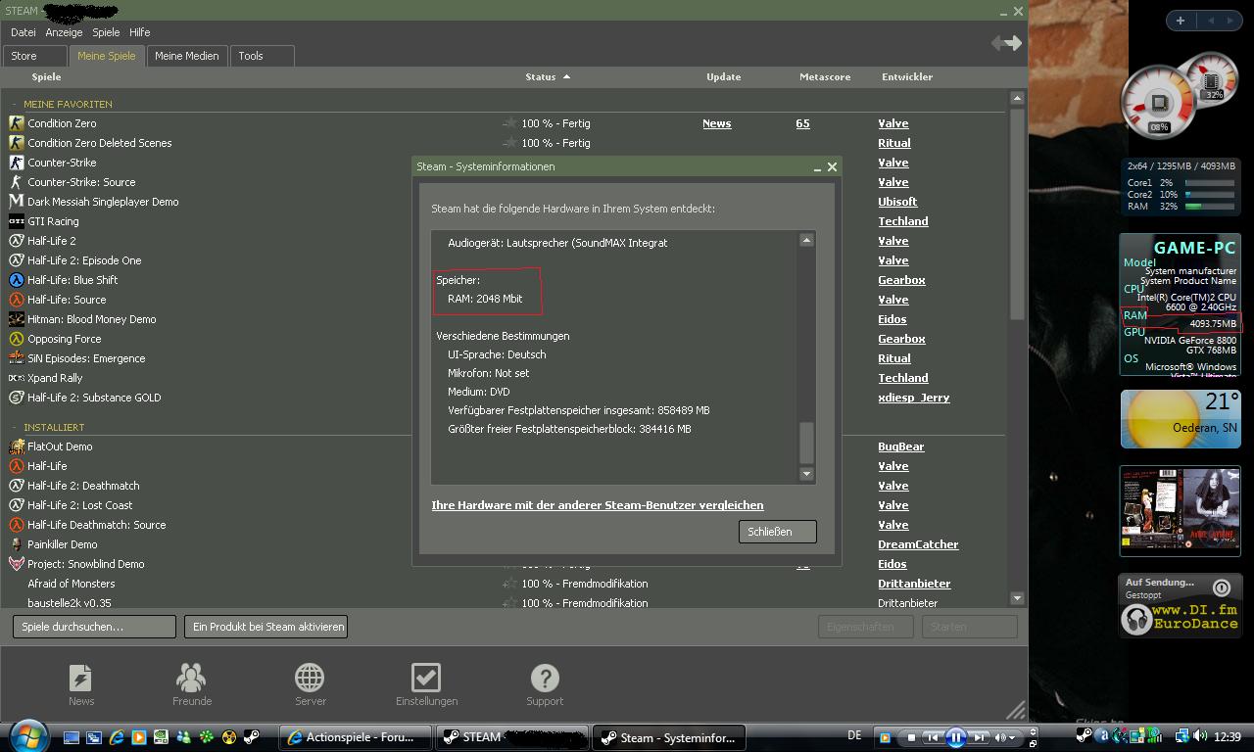Go to previous track in taskbar player

point(932,737)
